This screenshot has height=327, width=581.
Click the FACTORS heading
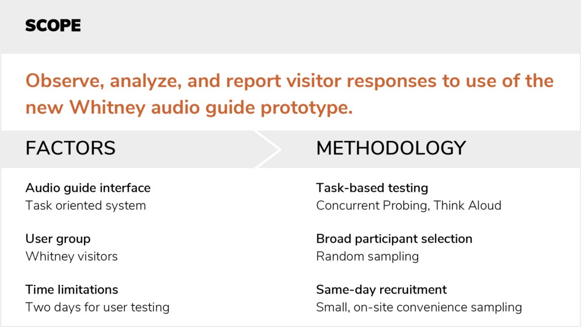click(x=70, y=148)
